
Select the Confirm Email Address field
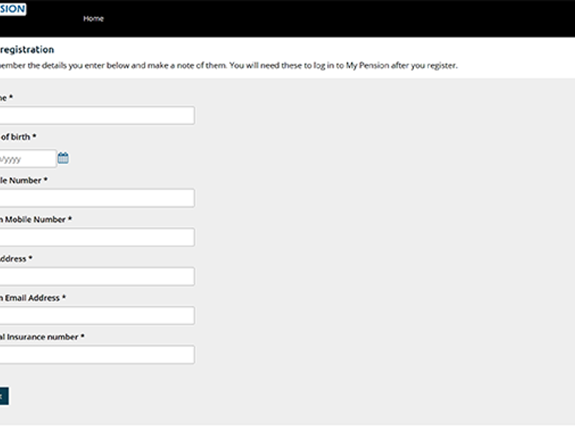point(96,315)
